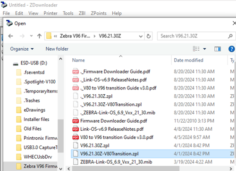236x171 pixels.
Task: Open the File menu
Action: pos(6,13)
